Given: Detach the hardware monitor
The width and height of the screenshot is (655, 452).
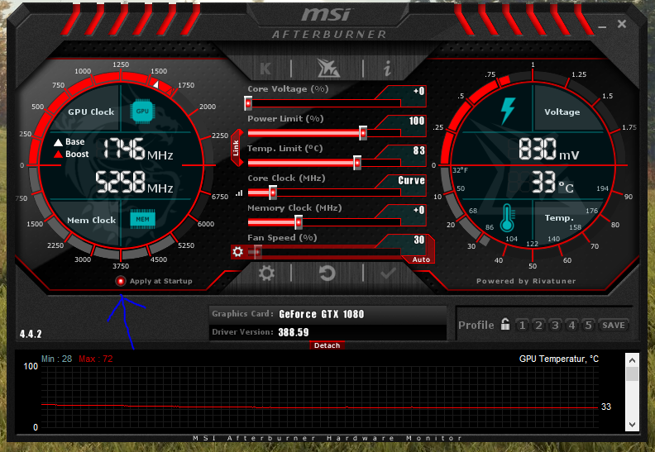Looking at the screenshot, I should click(x=327, y=345).
